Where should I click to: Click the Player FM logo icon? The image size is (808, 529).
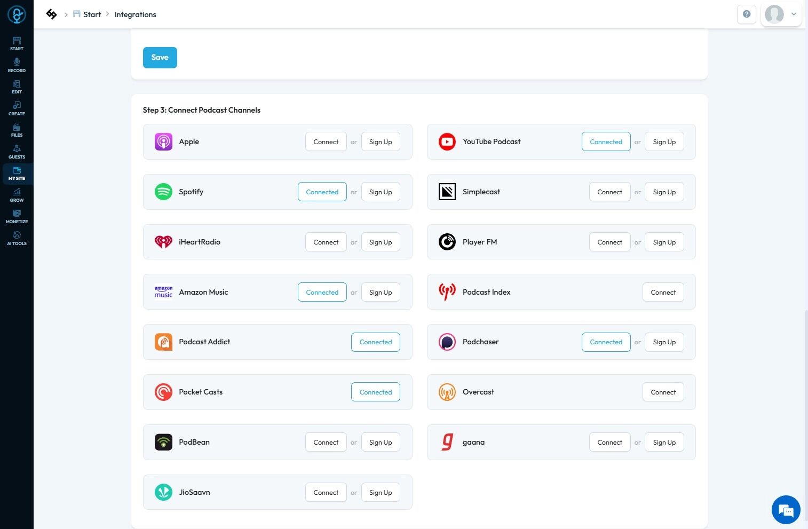coord(447,242)
